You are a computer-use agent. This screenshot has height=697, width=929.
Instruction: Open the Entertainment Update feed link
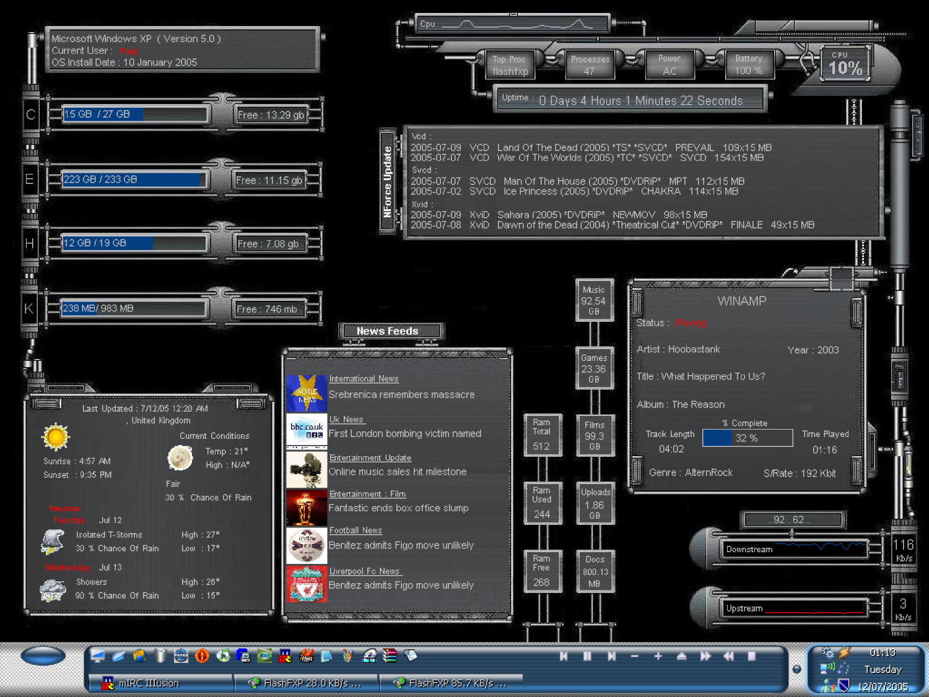pos(370,457)
